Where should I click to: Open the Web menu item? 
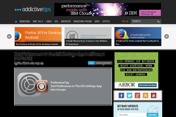tap(97, 21)
